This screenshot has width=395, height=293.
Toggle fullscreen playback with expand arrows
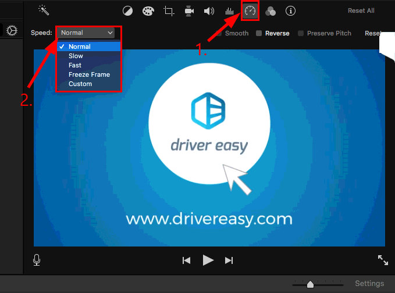point(383,260)
